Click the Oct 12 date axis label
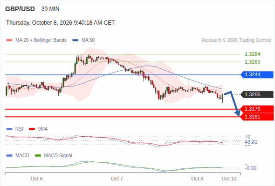 click(x=229, y=179)
